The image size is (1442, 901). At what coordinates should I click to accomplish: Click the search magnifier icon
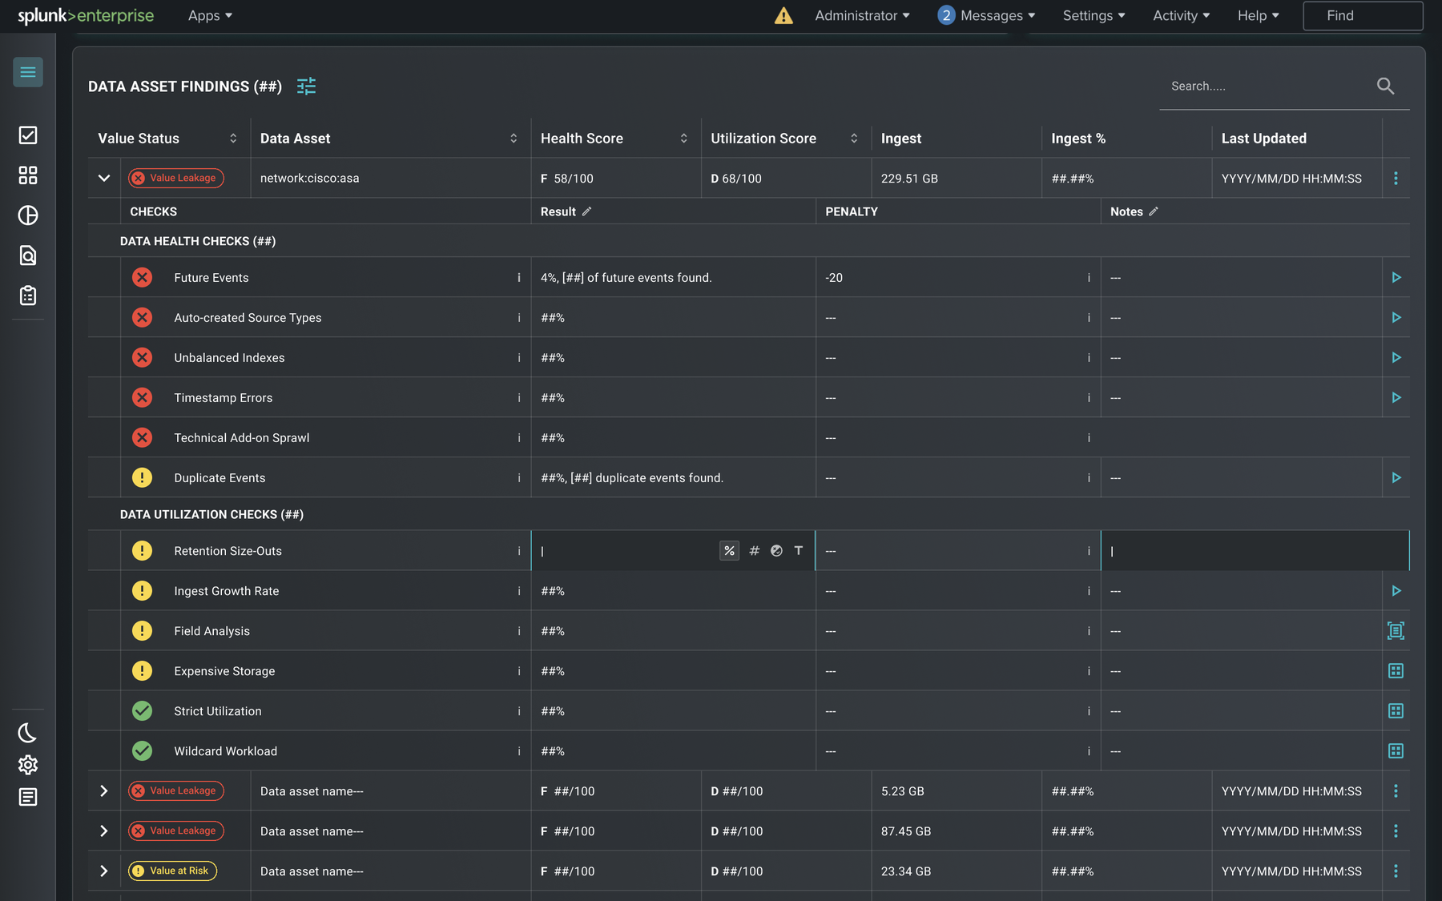(x=1385, y=86)
